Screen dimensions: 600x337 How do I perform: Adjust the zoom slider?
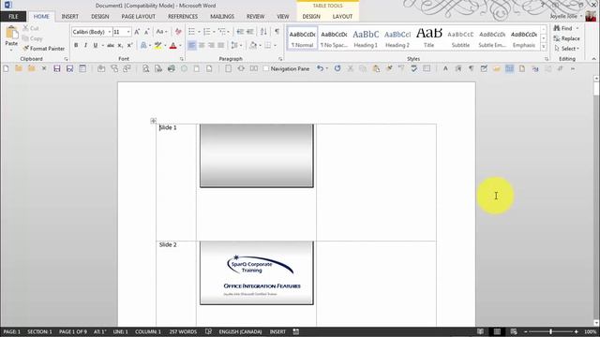[x=550, y=331]
